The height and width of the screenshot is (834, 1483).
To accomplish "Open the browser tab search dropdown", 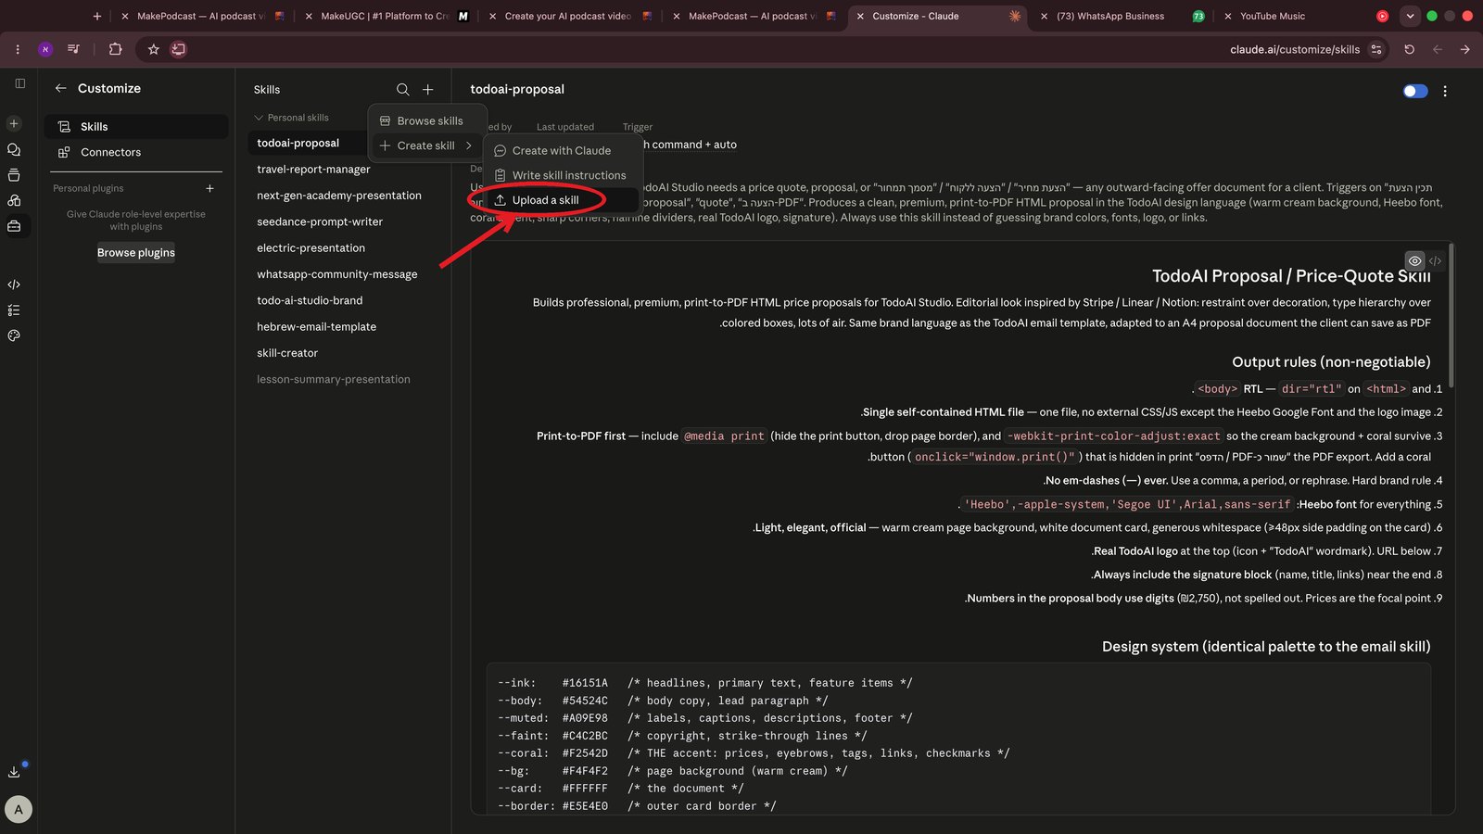I will pyautogui.click(x=1410, y=16).
